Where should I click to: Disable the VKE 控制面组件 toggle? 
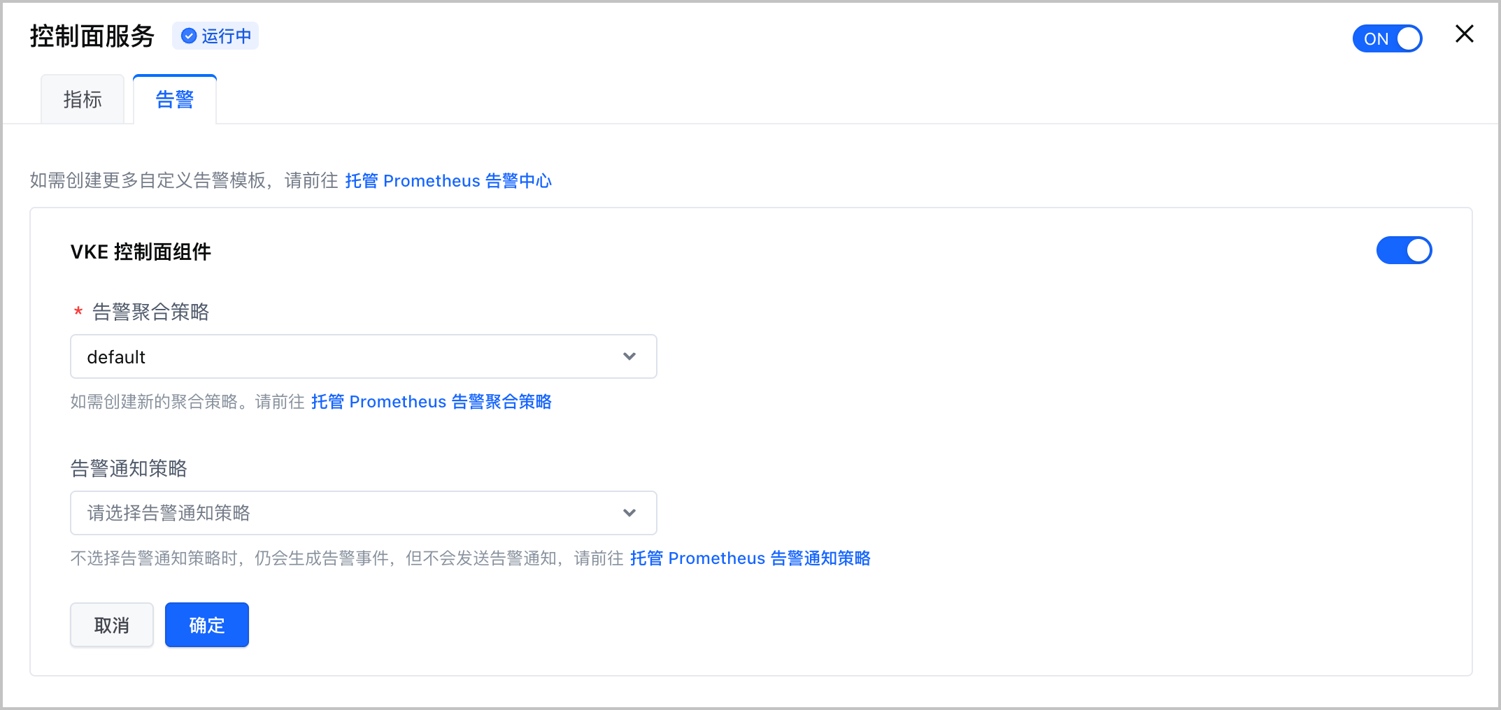point(1404,250)
